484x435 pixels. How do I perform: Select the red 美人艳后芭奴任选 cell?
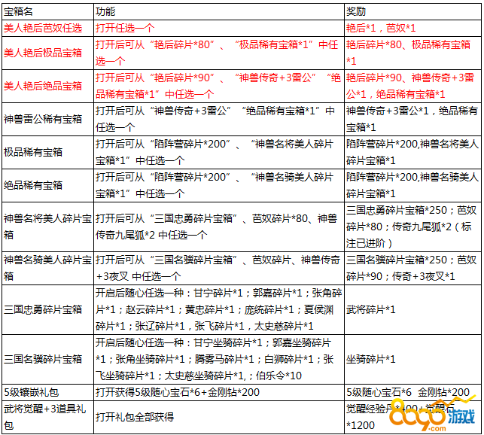tap(43, 28)
